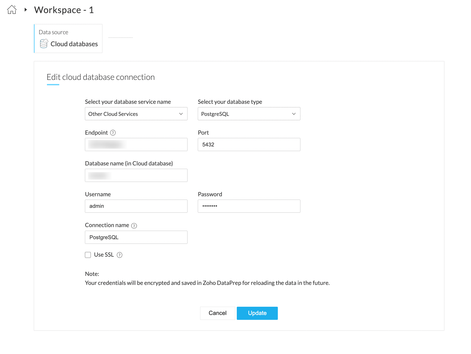Click the Connection name field
The image size is (471, 354).
(136, 237)
